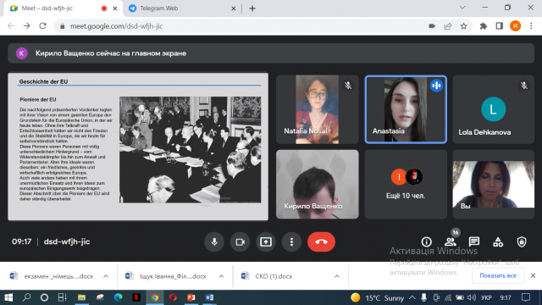This screenshot has height=305, width=542.
Task: Toggle Chrome side panel
Action: coord(499,26)
